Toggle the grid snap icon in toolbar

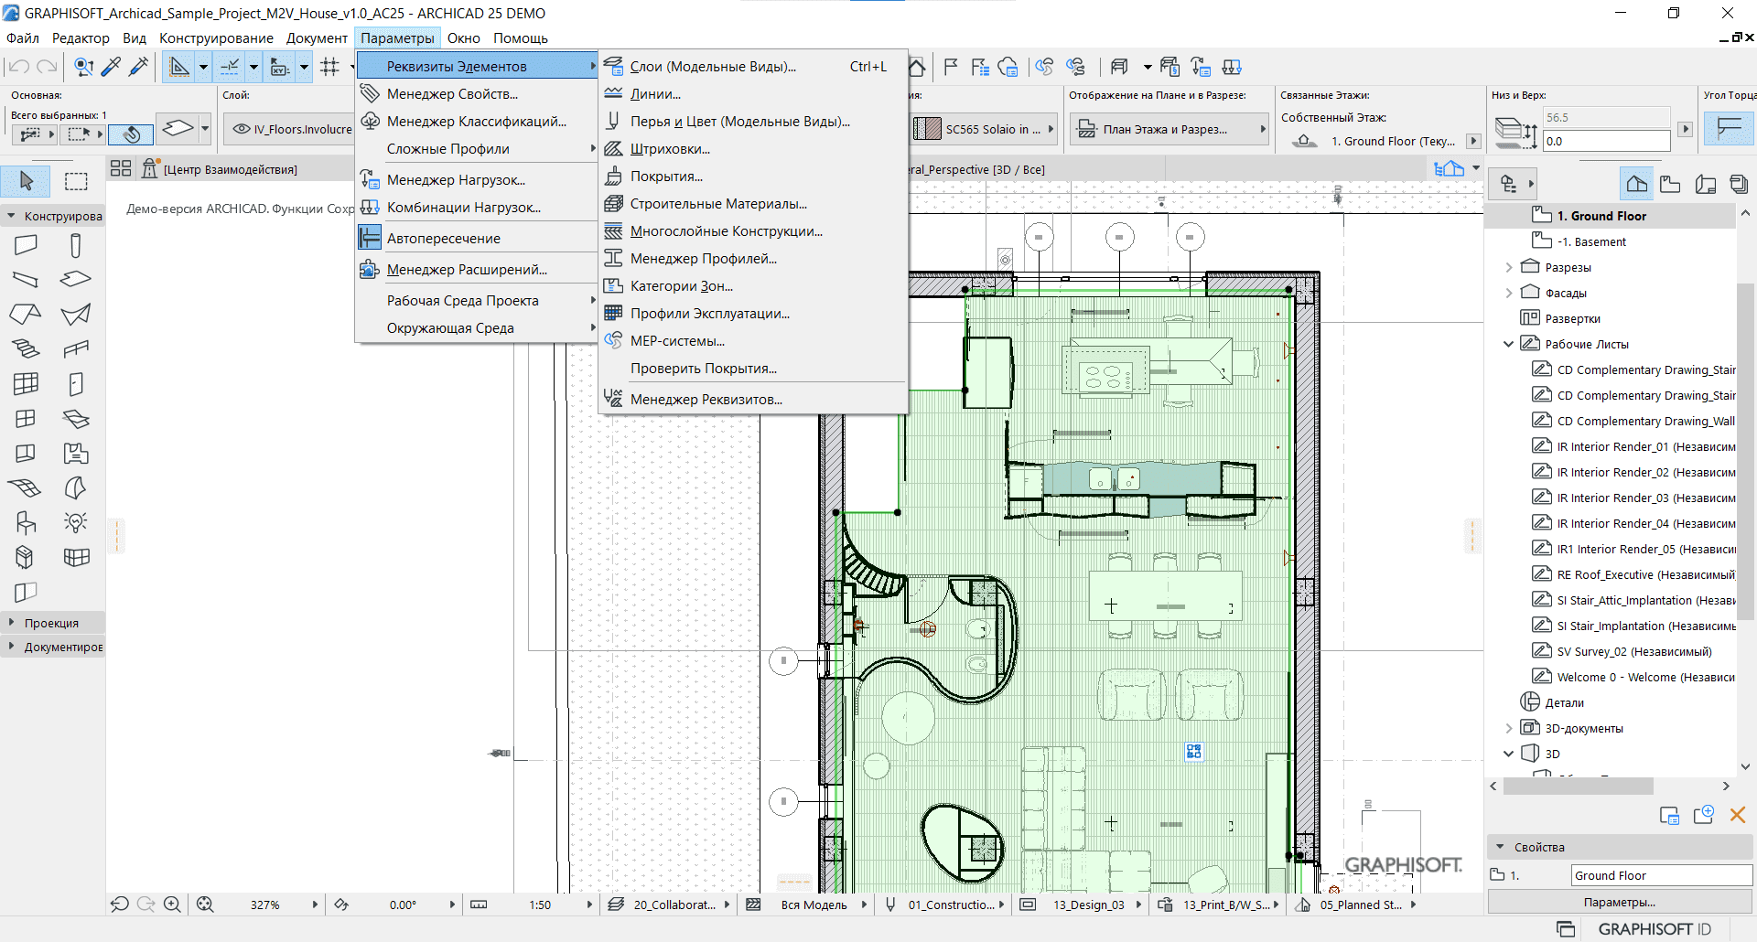click(x=330, y=67)
